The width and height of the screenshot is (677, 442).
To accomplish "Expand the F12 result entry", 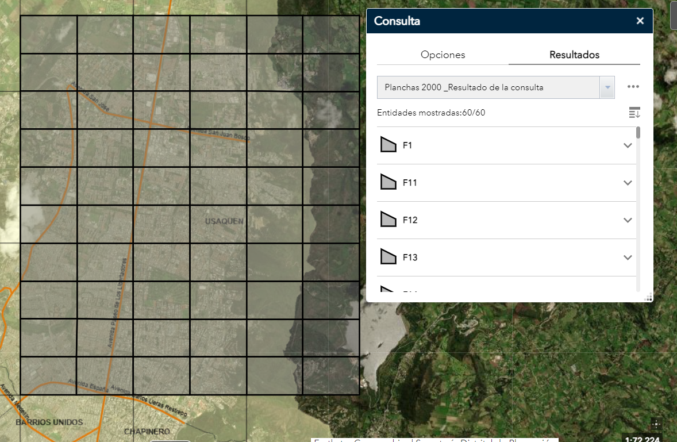I will click(x=628, y=220).
